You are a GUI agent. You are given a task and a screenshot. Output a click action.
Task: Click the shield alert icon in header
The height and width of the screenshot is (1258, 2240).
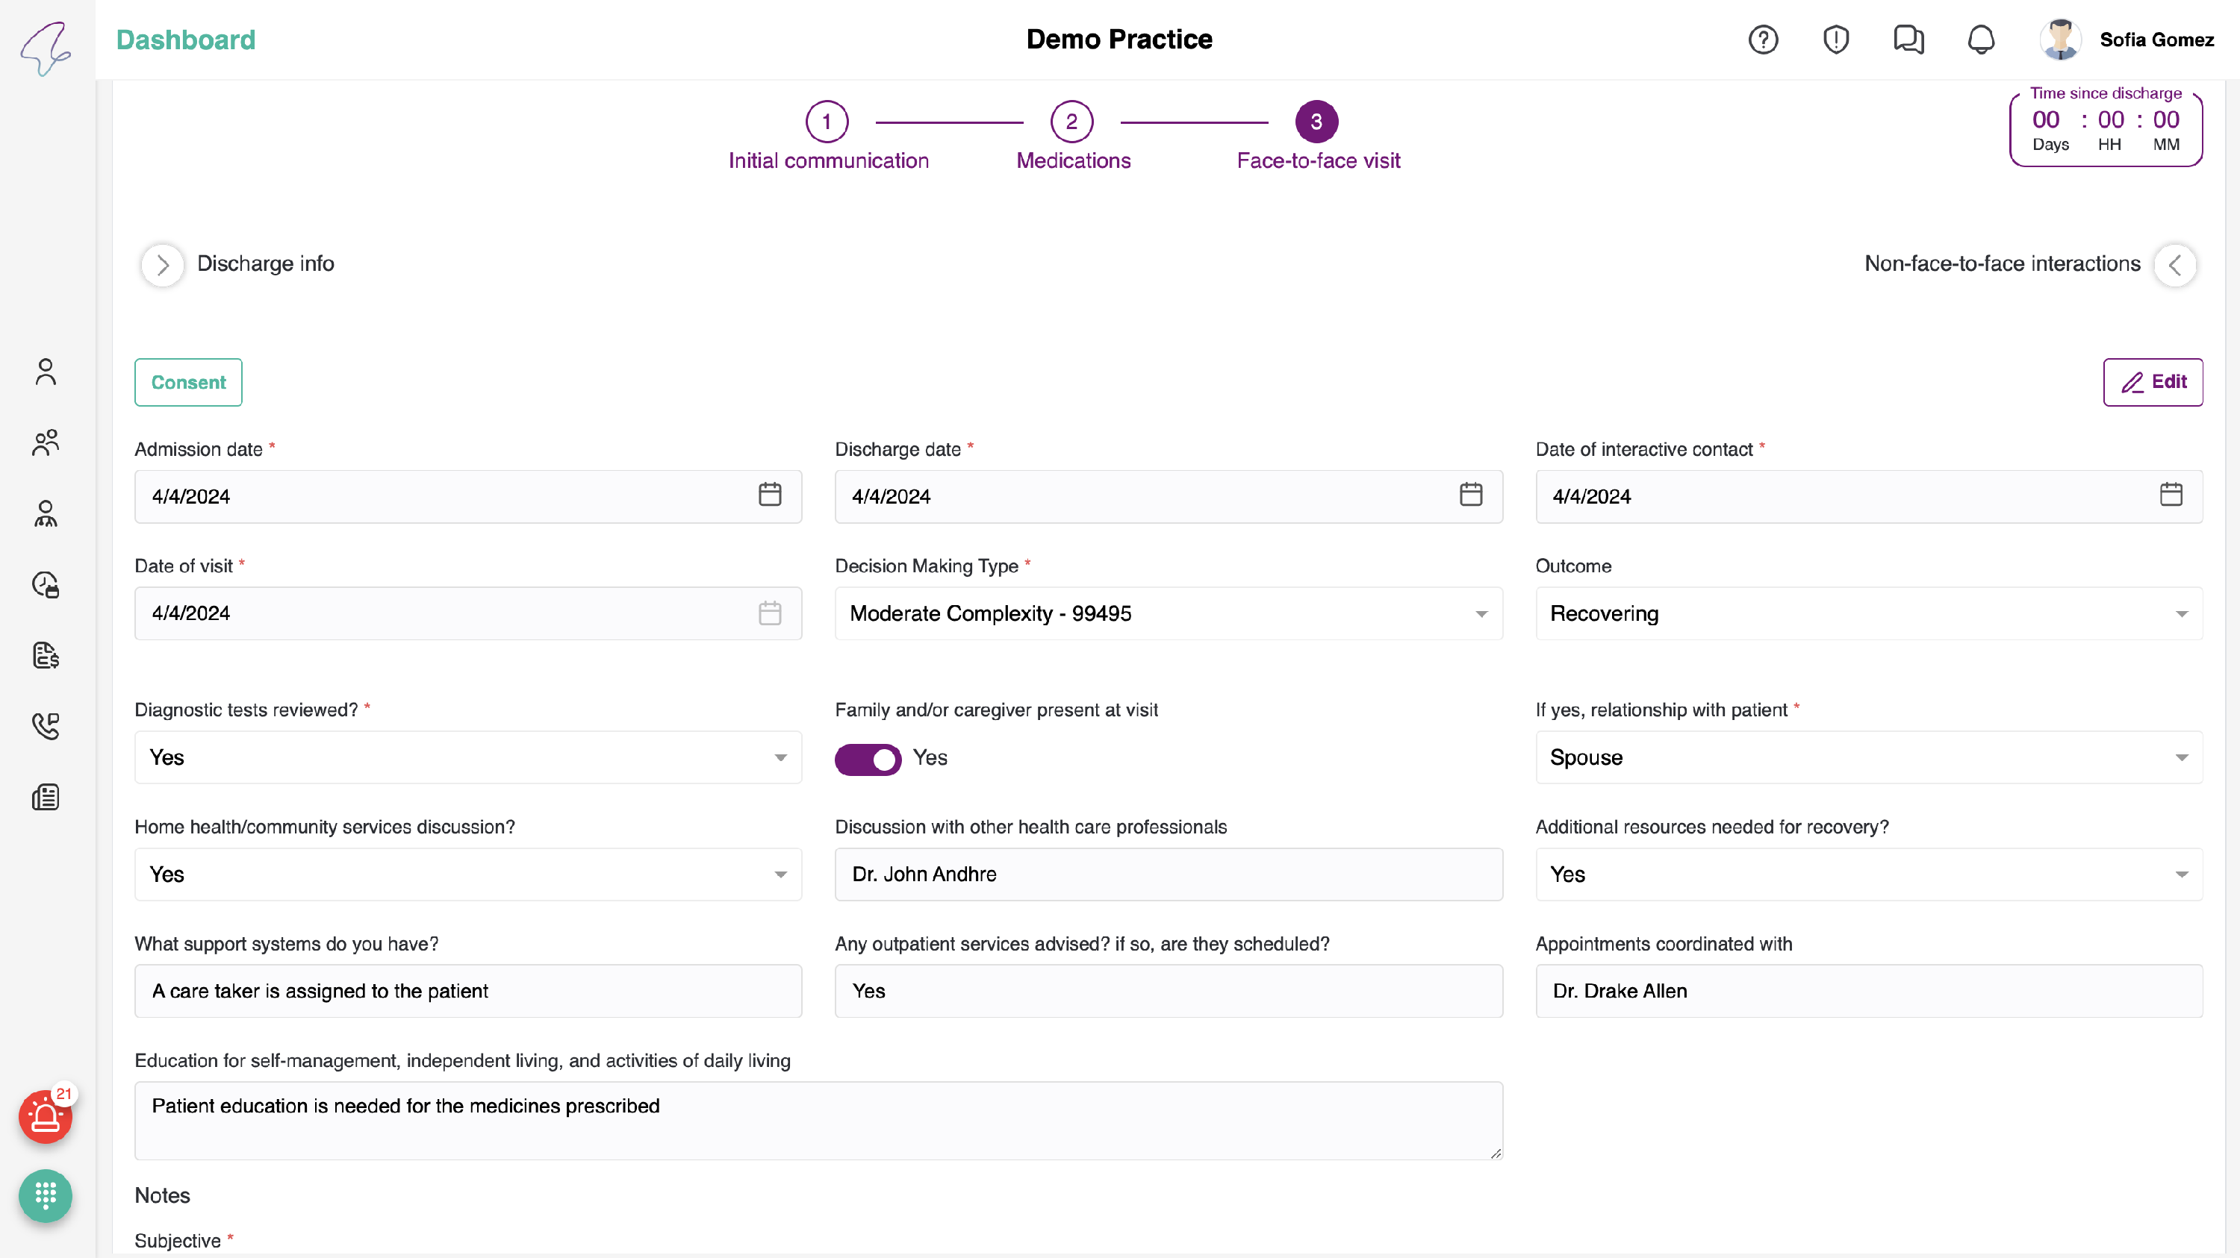(1835, 40)
